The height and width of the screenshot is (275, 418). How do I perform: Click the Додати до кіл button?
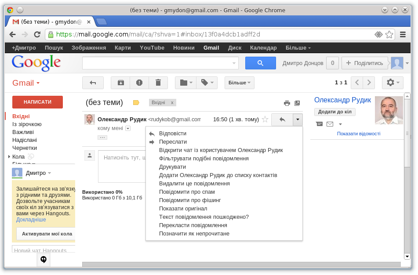[x=335, y=112]
